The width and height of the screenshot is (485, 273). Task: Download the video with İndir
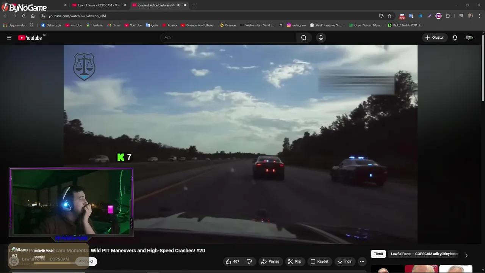coord(345,261)
